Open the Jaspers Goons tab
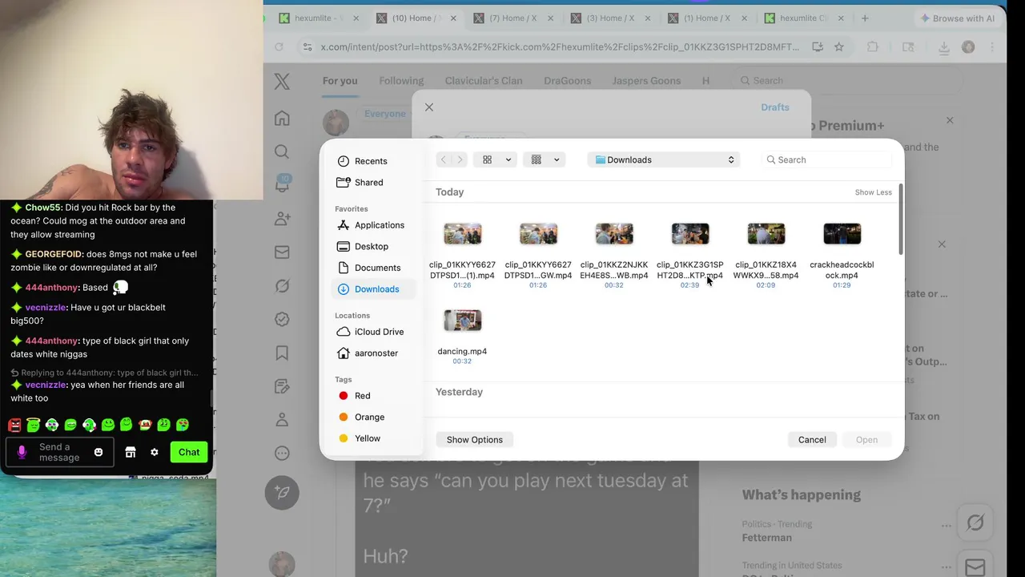This screenshot has width=1025, height=577. 646,81
